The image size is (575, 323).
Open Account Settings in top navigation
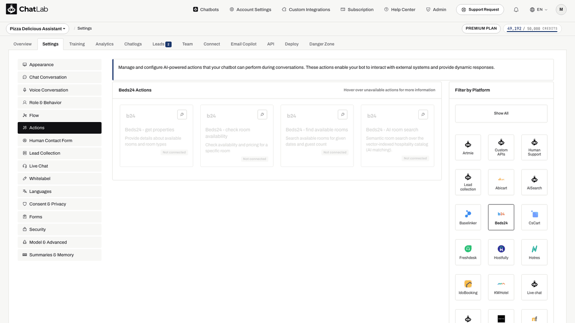click(x=250, y=10)
